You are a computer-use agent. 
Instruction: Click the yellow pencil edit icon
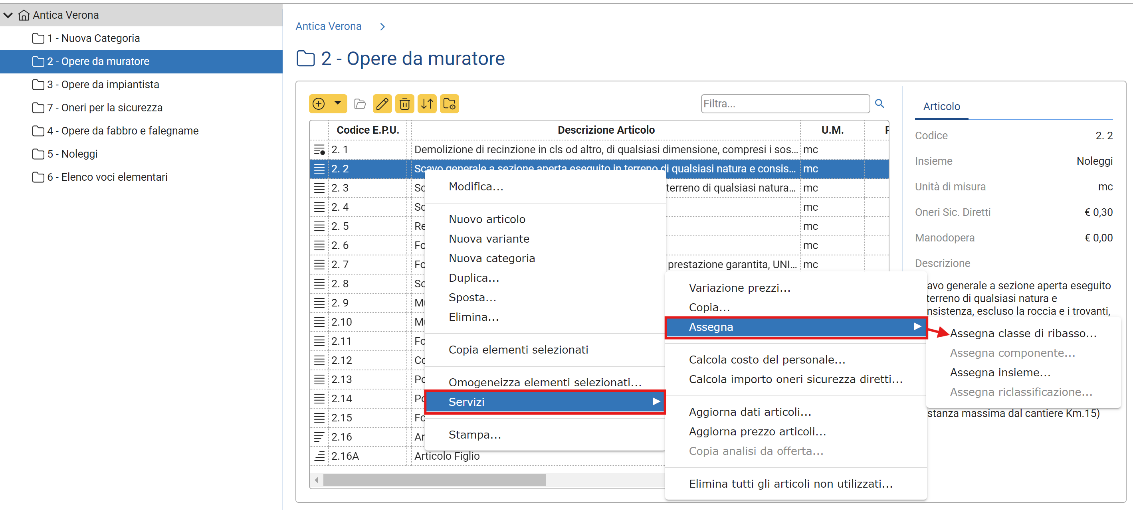382,104
